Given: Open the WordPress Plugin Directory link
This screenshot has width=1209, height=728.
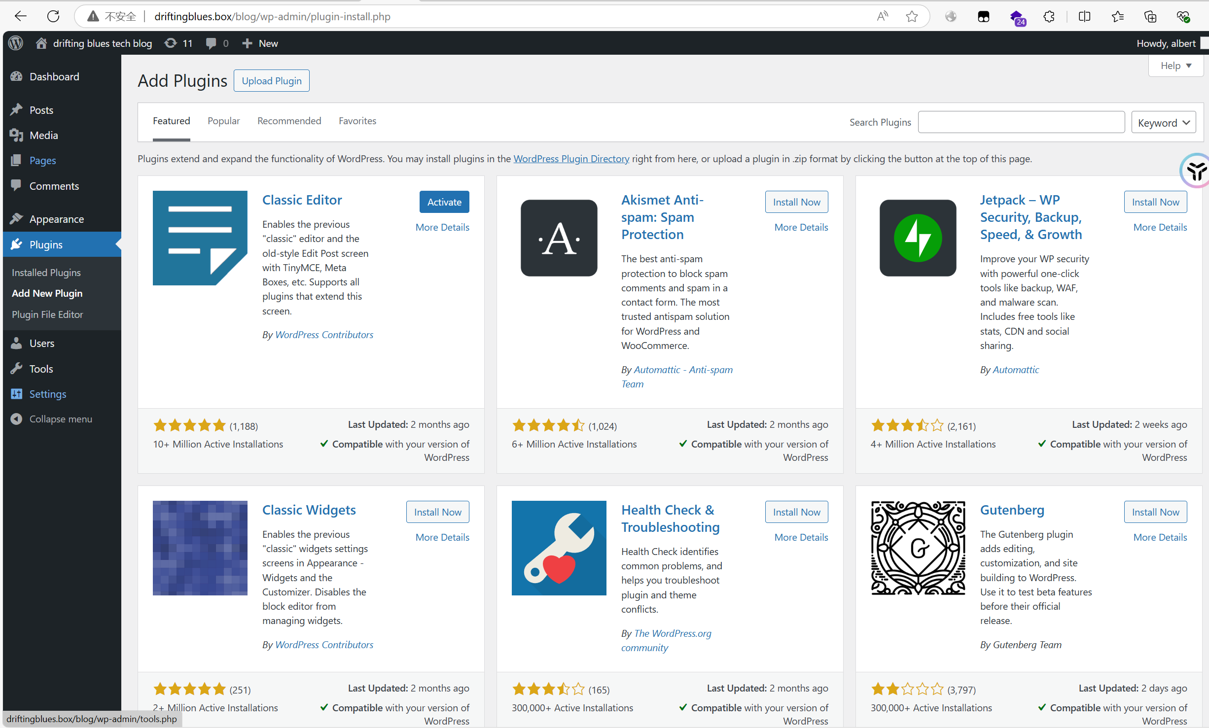Looking at the screenshot, I should [571, 159].
